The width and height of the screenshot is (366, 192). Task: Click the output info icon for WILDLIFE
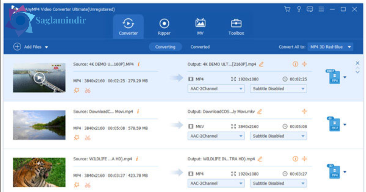pyautogui.click(x=295, y=158)
